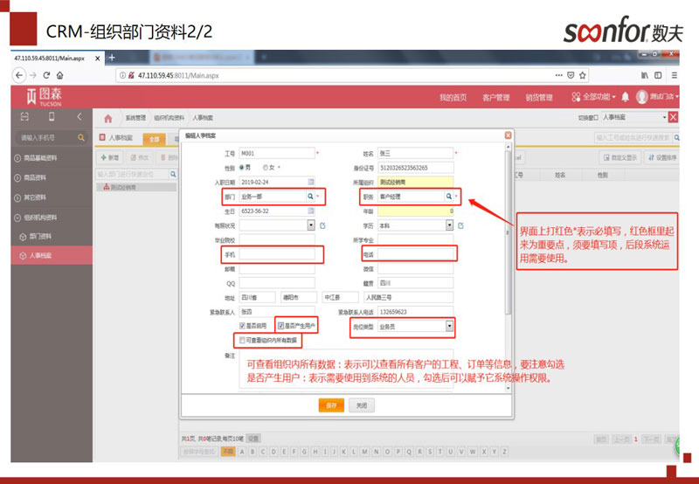
Task: Click the orange 保存 button
Action: click(331, 405)
